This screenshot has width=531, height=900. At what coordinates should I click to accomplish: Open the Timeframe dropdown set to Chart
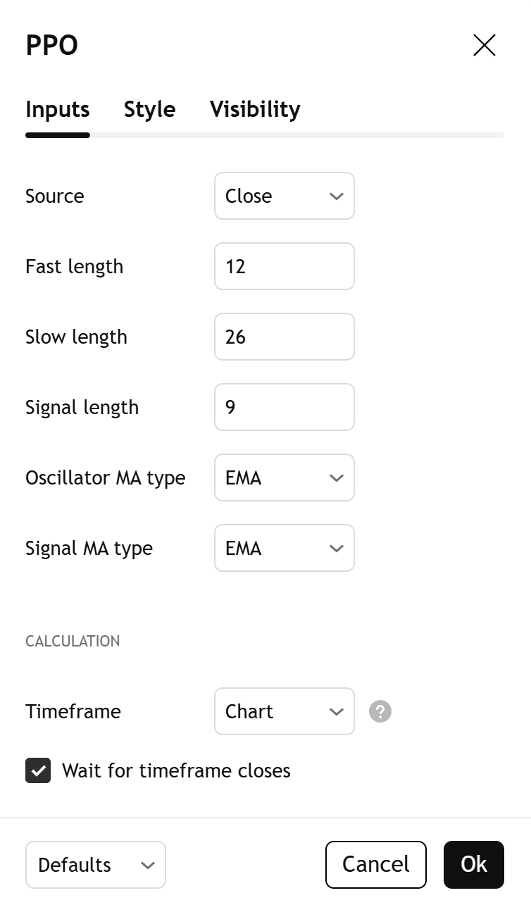point(284,711)
